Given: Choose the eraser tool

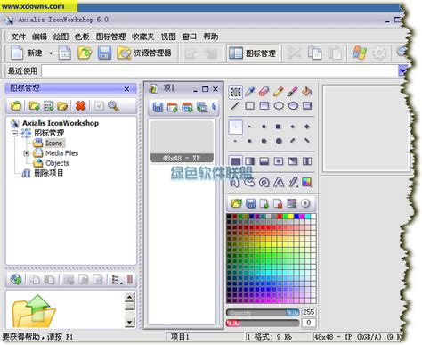Looking at the screenshot, I should (x=264, y=92).
